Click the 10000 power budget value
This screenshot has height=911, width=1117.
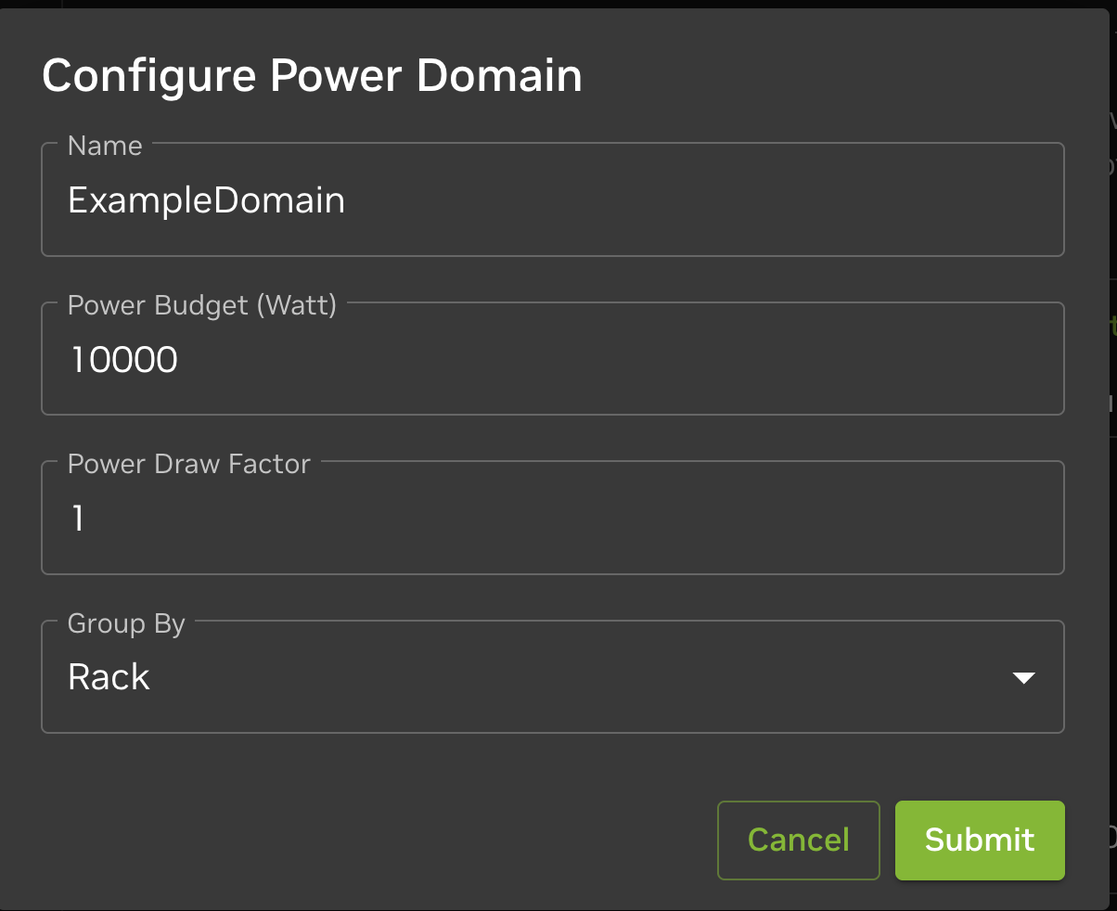[122, 359]
